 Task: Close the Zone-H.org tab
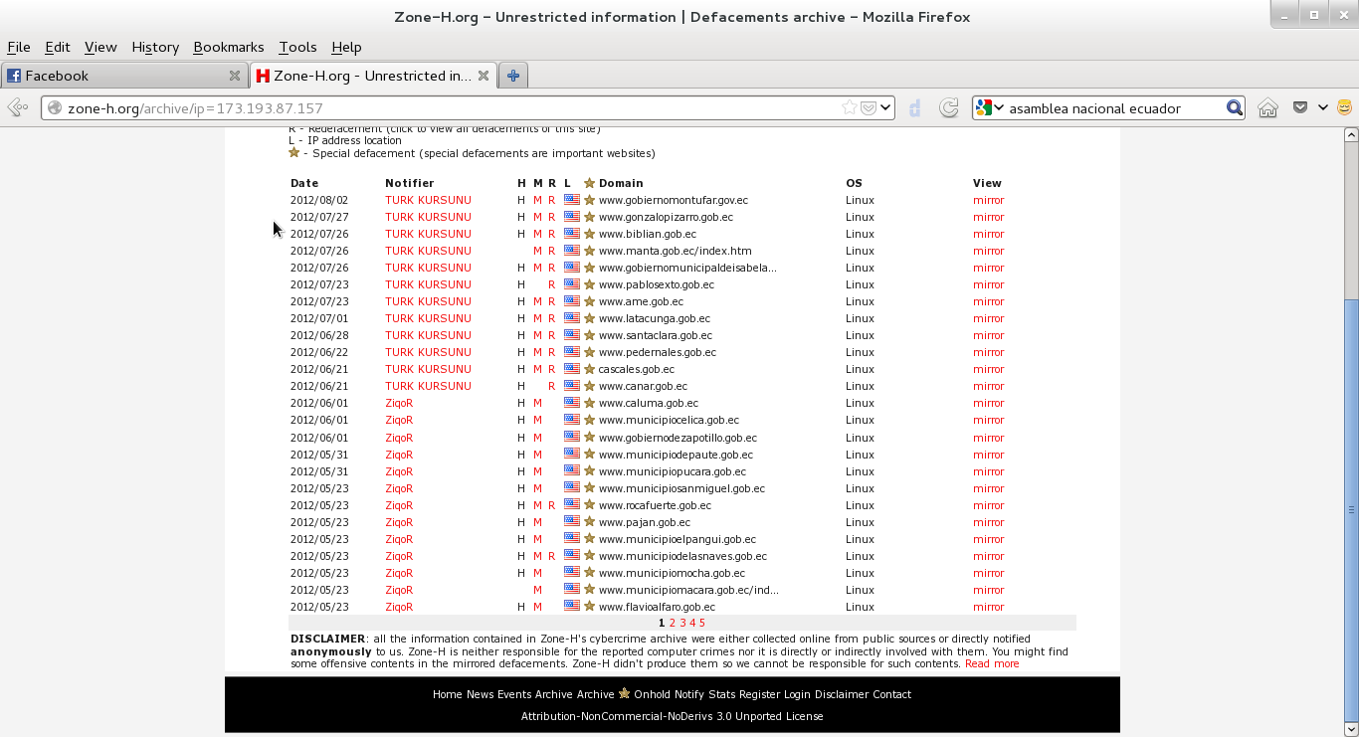(x=484, y=76)
